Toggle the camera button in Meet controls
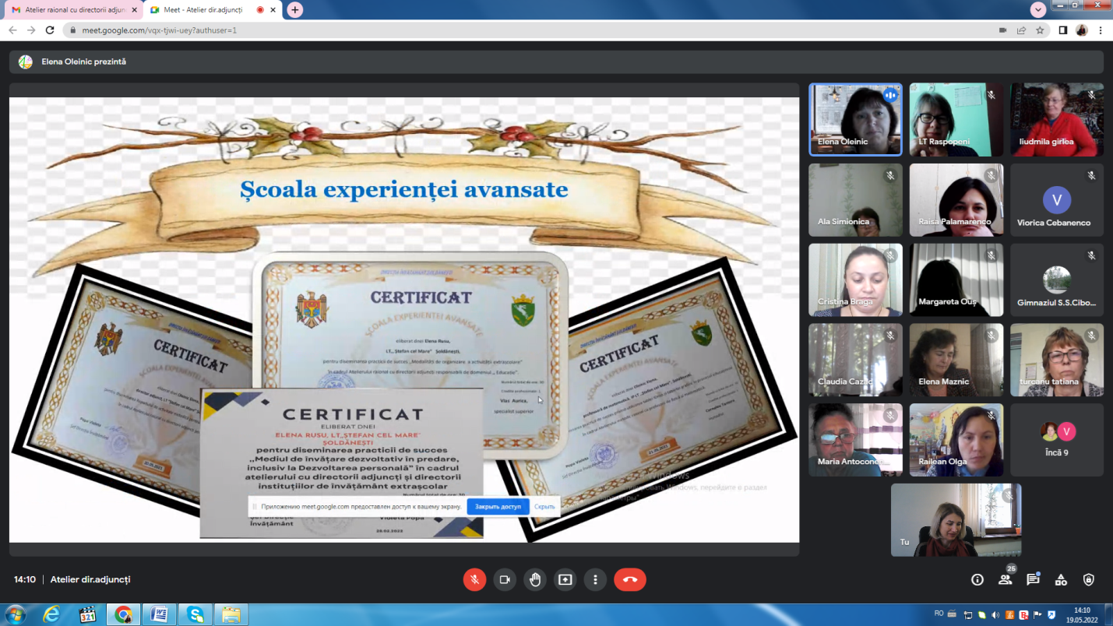Screen dimensions: 1113x626 (505, 579)
